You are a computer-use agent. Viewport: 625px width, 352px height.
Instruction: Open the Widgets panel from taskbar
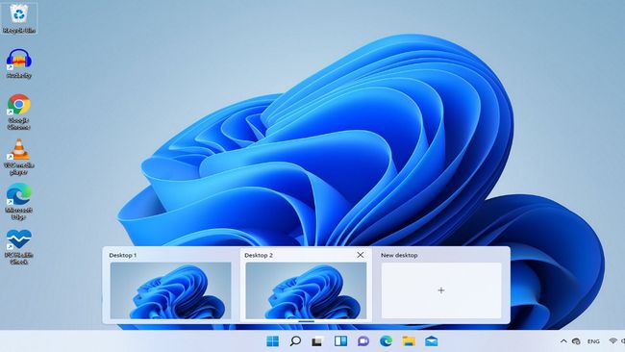(340, 341)
